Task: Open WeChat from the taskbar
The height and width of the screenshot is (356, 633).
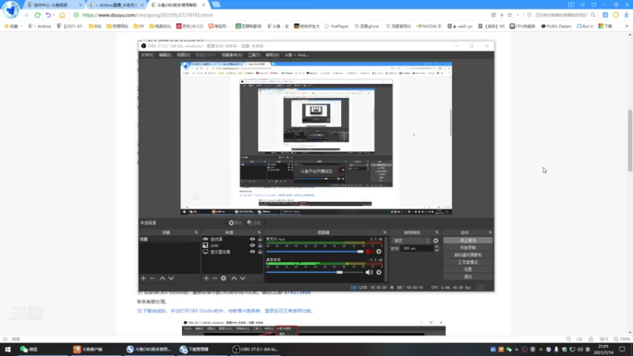Action: pyautogui.click(x=29, y=349)
